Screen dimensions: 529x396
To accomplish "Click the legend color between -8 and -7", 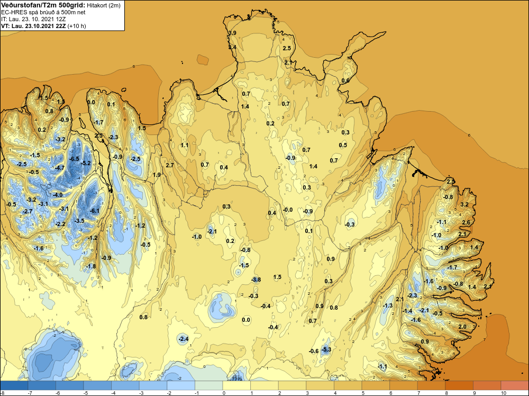I will [x=14, y=385].
